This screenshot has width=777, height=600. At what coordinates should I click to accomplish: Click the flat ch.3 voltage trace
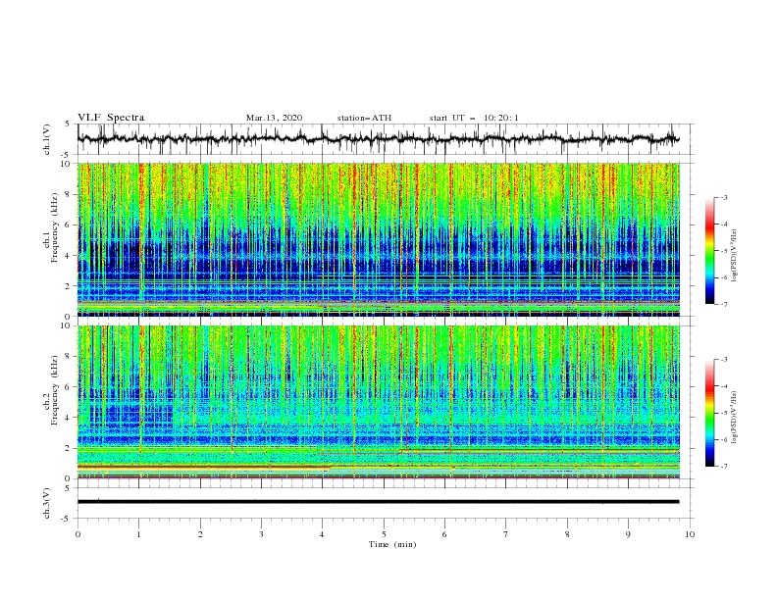click(x=378, y=502)
